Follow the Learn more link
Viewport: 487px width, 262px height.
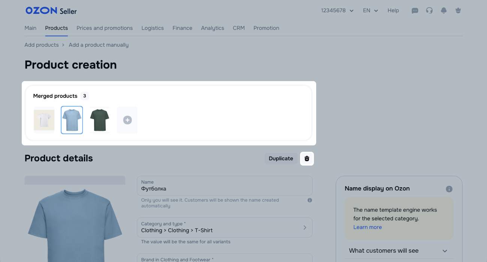point(367,227)
